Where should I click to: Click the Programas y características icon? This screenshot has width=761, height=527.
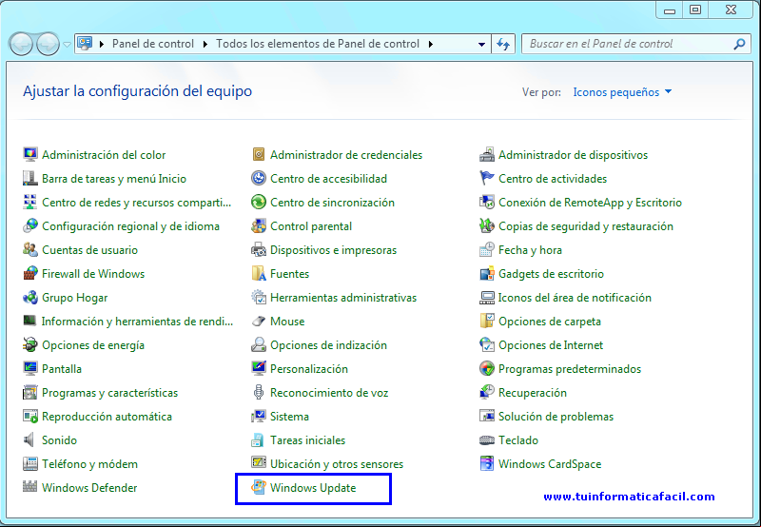pos(30,392)
